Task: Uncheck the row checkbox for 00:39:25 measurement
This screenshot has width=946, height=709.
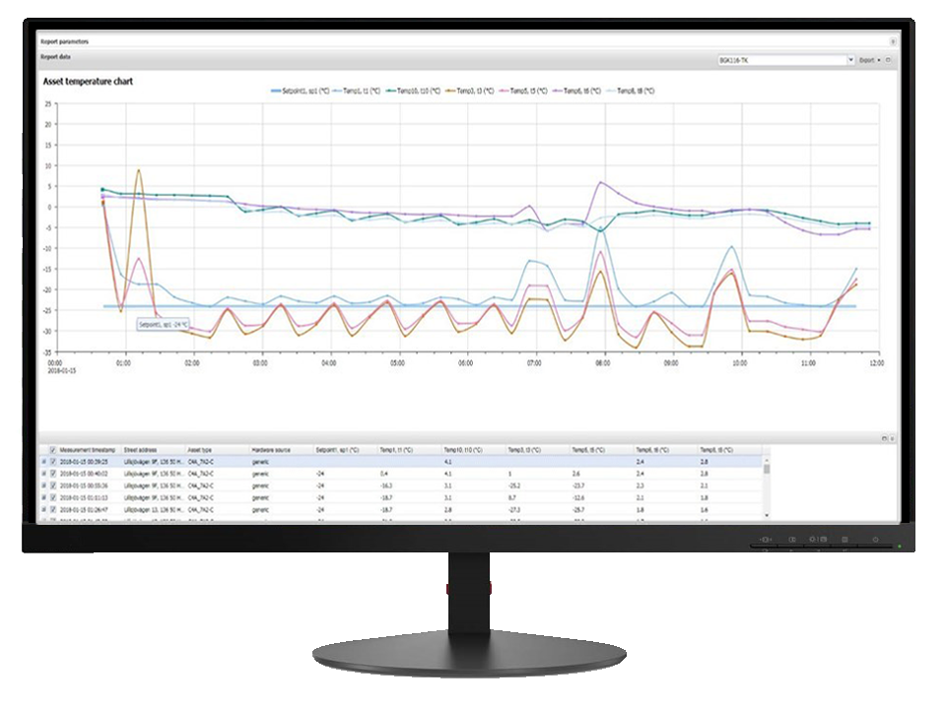Action: (53, 462)
